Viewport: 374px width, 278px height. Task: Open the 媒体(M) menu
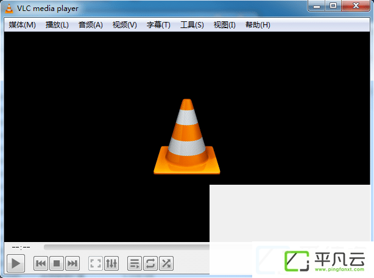tap(22, 25)
